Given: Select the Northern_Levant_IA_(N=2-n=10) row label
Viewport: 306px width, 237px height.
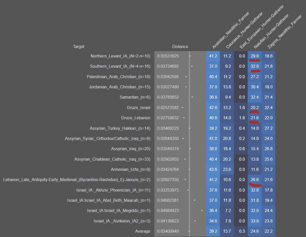Looking at the screenshot, I should (x=120, y=56).
